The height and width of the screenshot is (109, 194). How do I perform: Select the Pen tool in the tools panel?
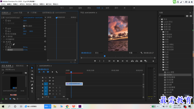click(x=32, y=85)
